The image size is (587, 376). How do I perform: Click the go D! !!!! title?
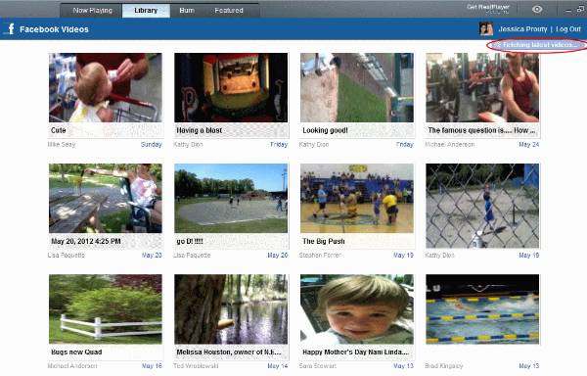[x=190, y=241]
